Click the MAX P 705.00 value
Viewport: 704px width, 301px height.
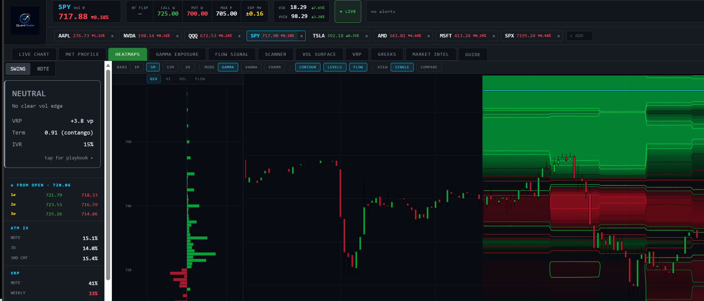pos(226,14)
